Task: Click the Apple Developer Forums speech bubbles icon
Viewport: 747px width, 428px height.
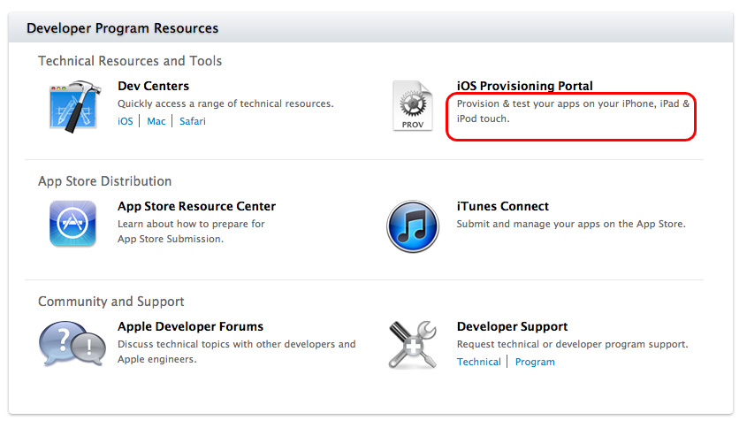Action: point(72,345)
